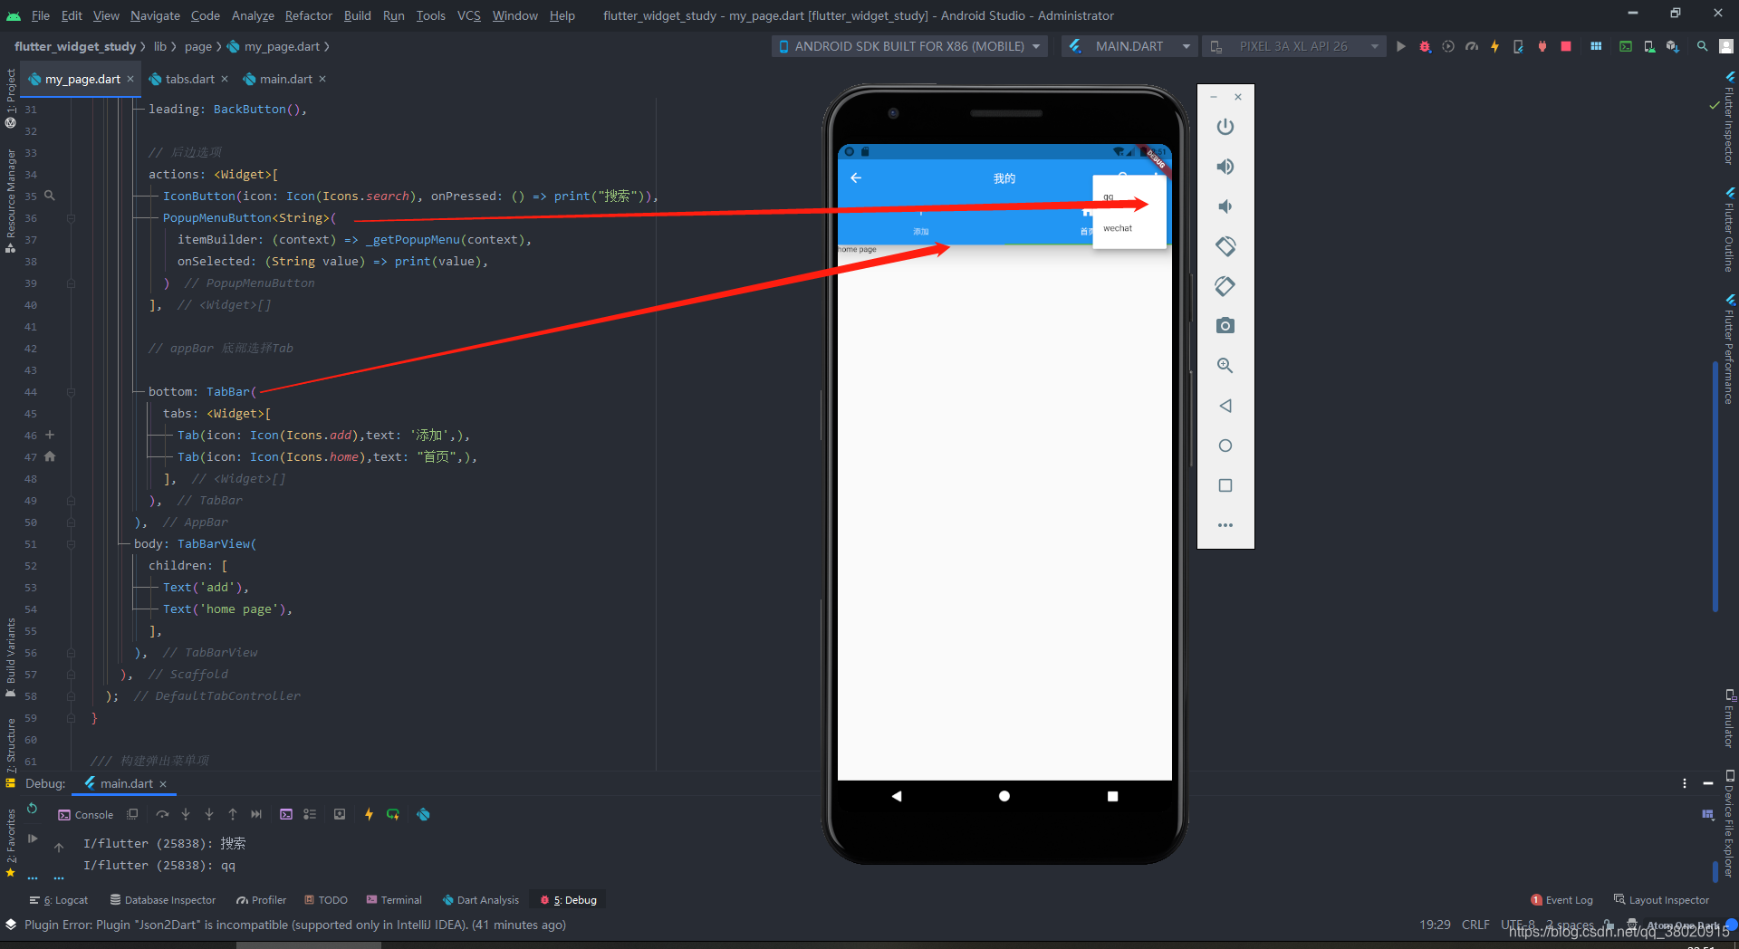Open Dart DevTools from Debug panel toolbar
Viewport: 1739px width, 949px height.
[423, 814]
